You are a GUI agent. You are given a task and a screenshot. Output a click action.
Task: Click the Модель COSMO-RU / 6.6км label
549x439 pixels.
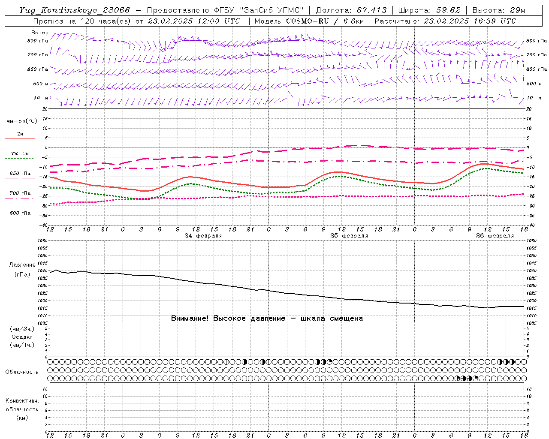tap(309, 21)
